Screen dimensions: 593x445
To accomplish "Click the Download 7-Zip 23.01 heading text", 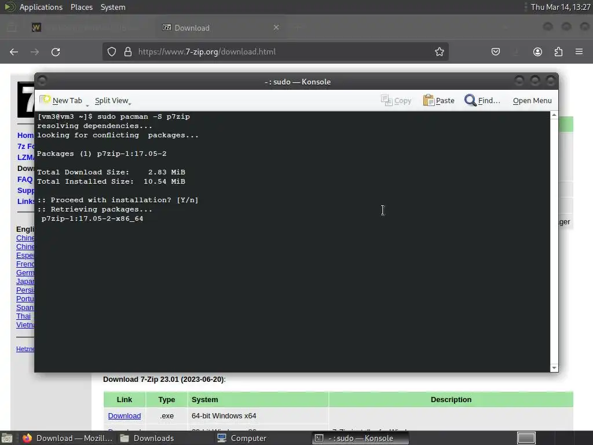I will pos(164,380).
